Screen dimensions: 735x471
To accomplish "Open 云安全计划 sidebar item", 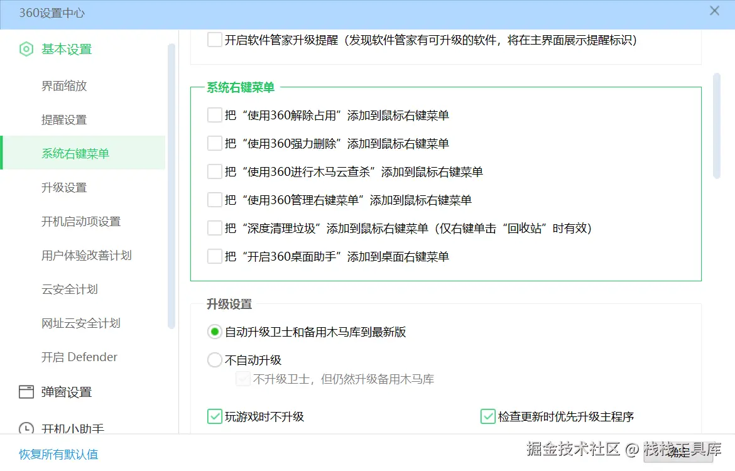I will (70, 289).
